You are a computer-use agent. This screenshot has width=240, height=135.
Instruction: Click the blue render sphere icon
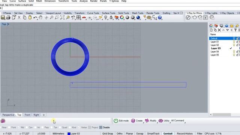[x=138, y=18]
